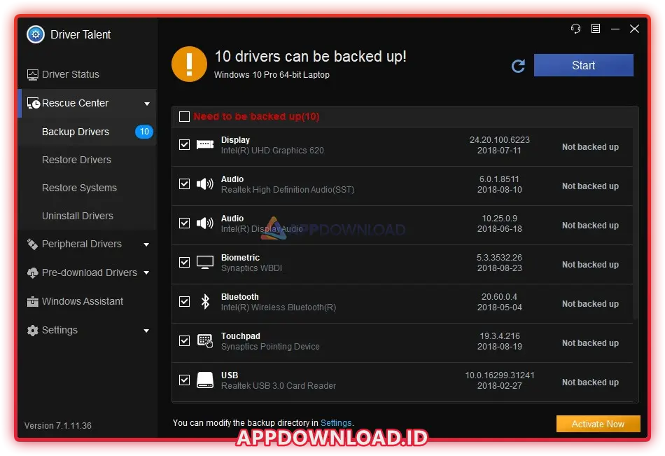Expand the Pre-download Drivers arrow
Screen dimensions: 665x456
click(146, 273)
